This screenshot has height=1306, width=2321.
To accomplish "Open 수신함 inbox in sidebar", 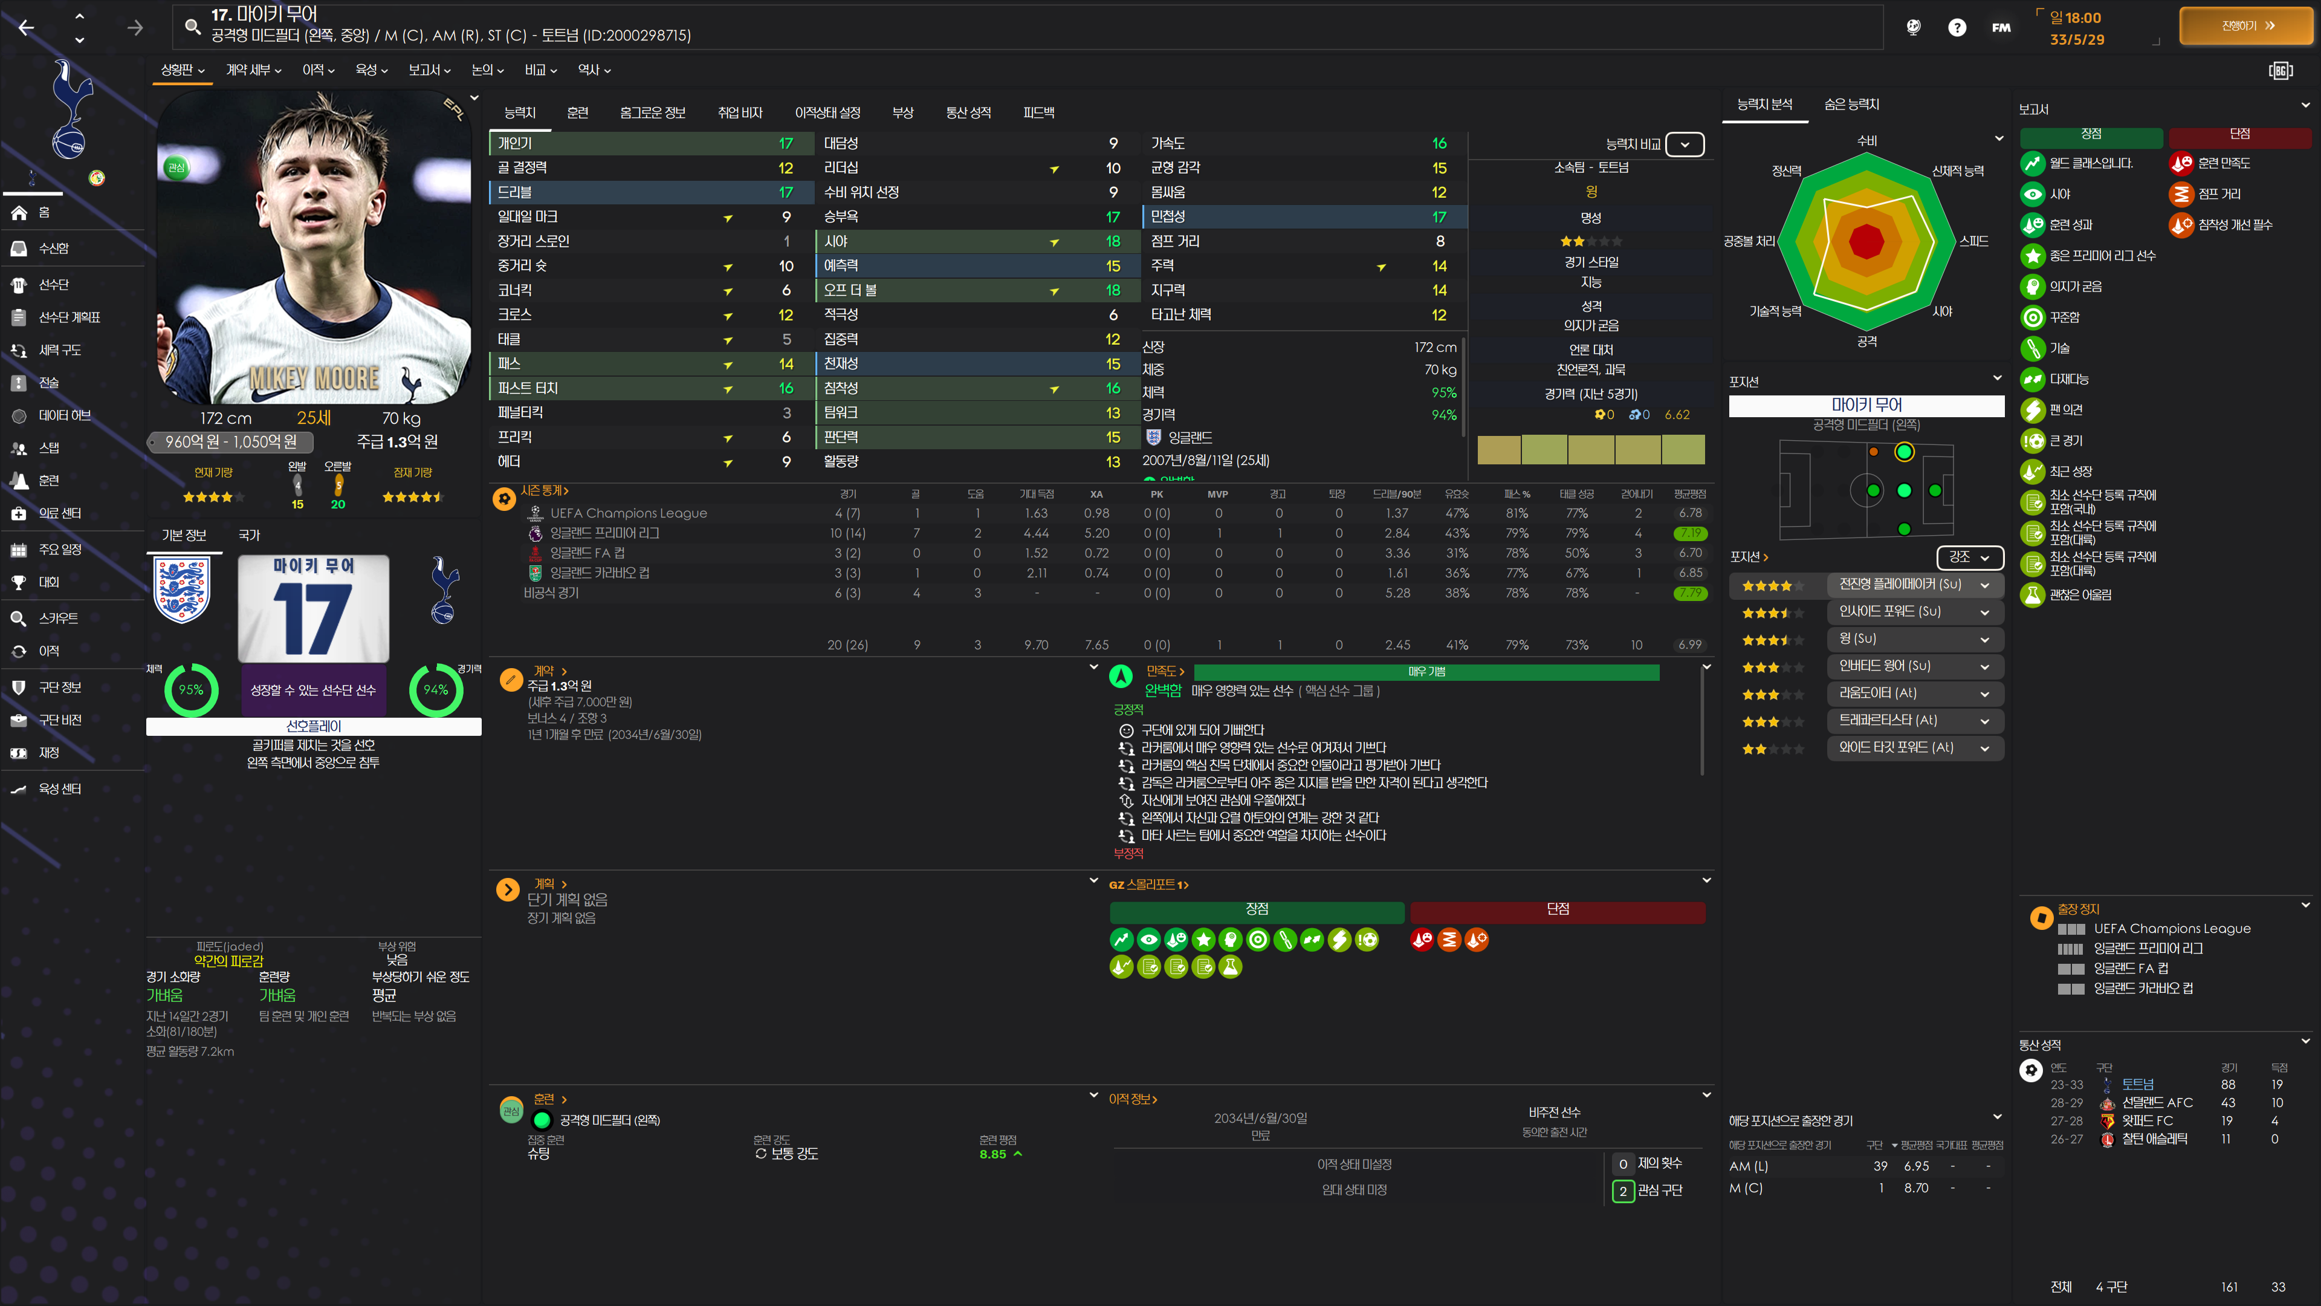I will pyautogui.click(x=53, y=248).
